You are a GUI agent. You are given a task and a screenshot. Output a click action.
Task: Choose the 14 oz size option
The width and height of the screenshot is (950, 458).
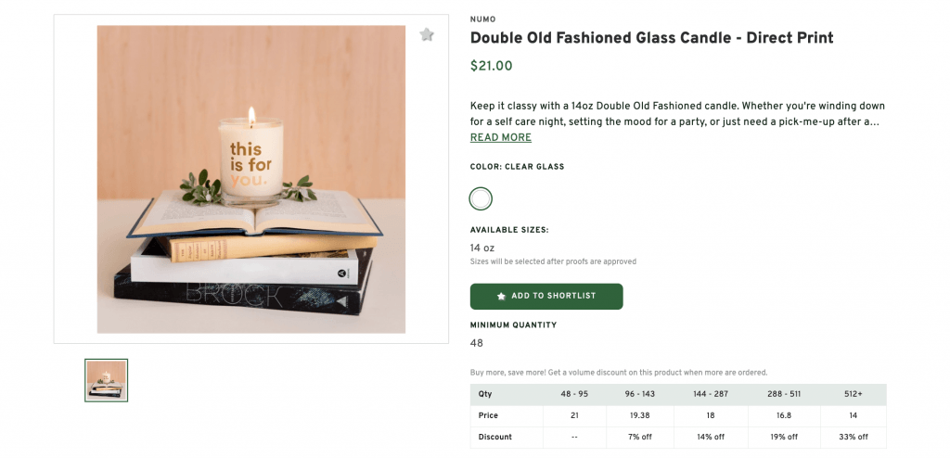point(482,248)
